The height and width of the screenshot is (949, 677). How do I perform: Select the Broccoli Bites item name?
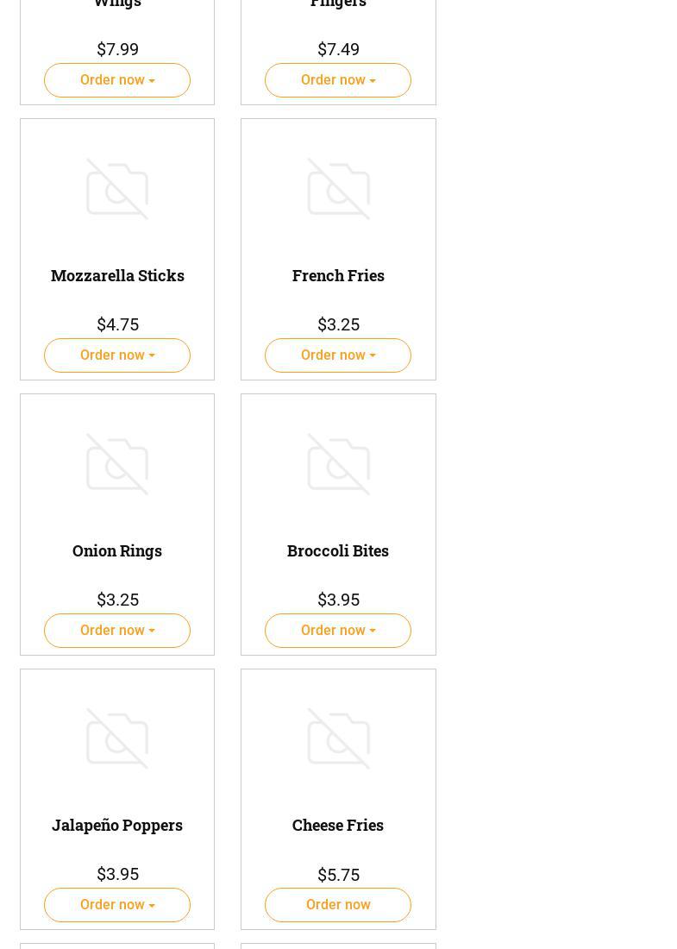coord(338,550)
